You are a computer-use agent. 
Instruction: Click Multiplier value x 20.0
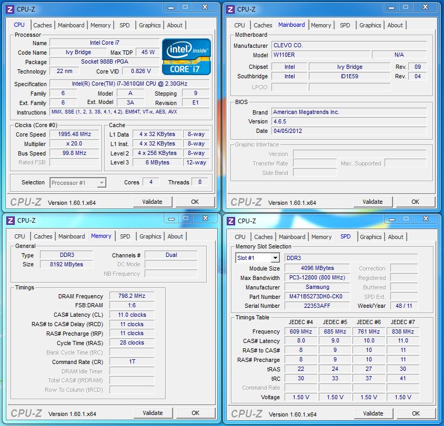(75, 143)
